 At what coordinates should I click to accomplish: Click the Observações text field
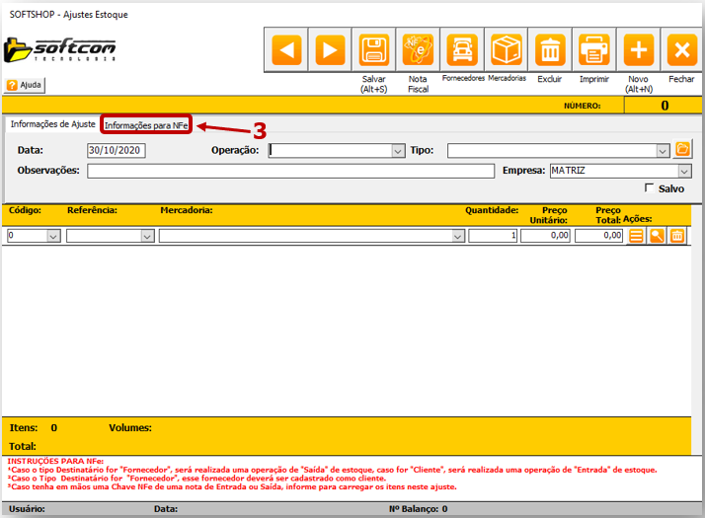[290, 171]
